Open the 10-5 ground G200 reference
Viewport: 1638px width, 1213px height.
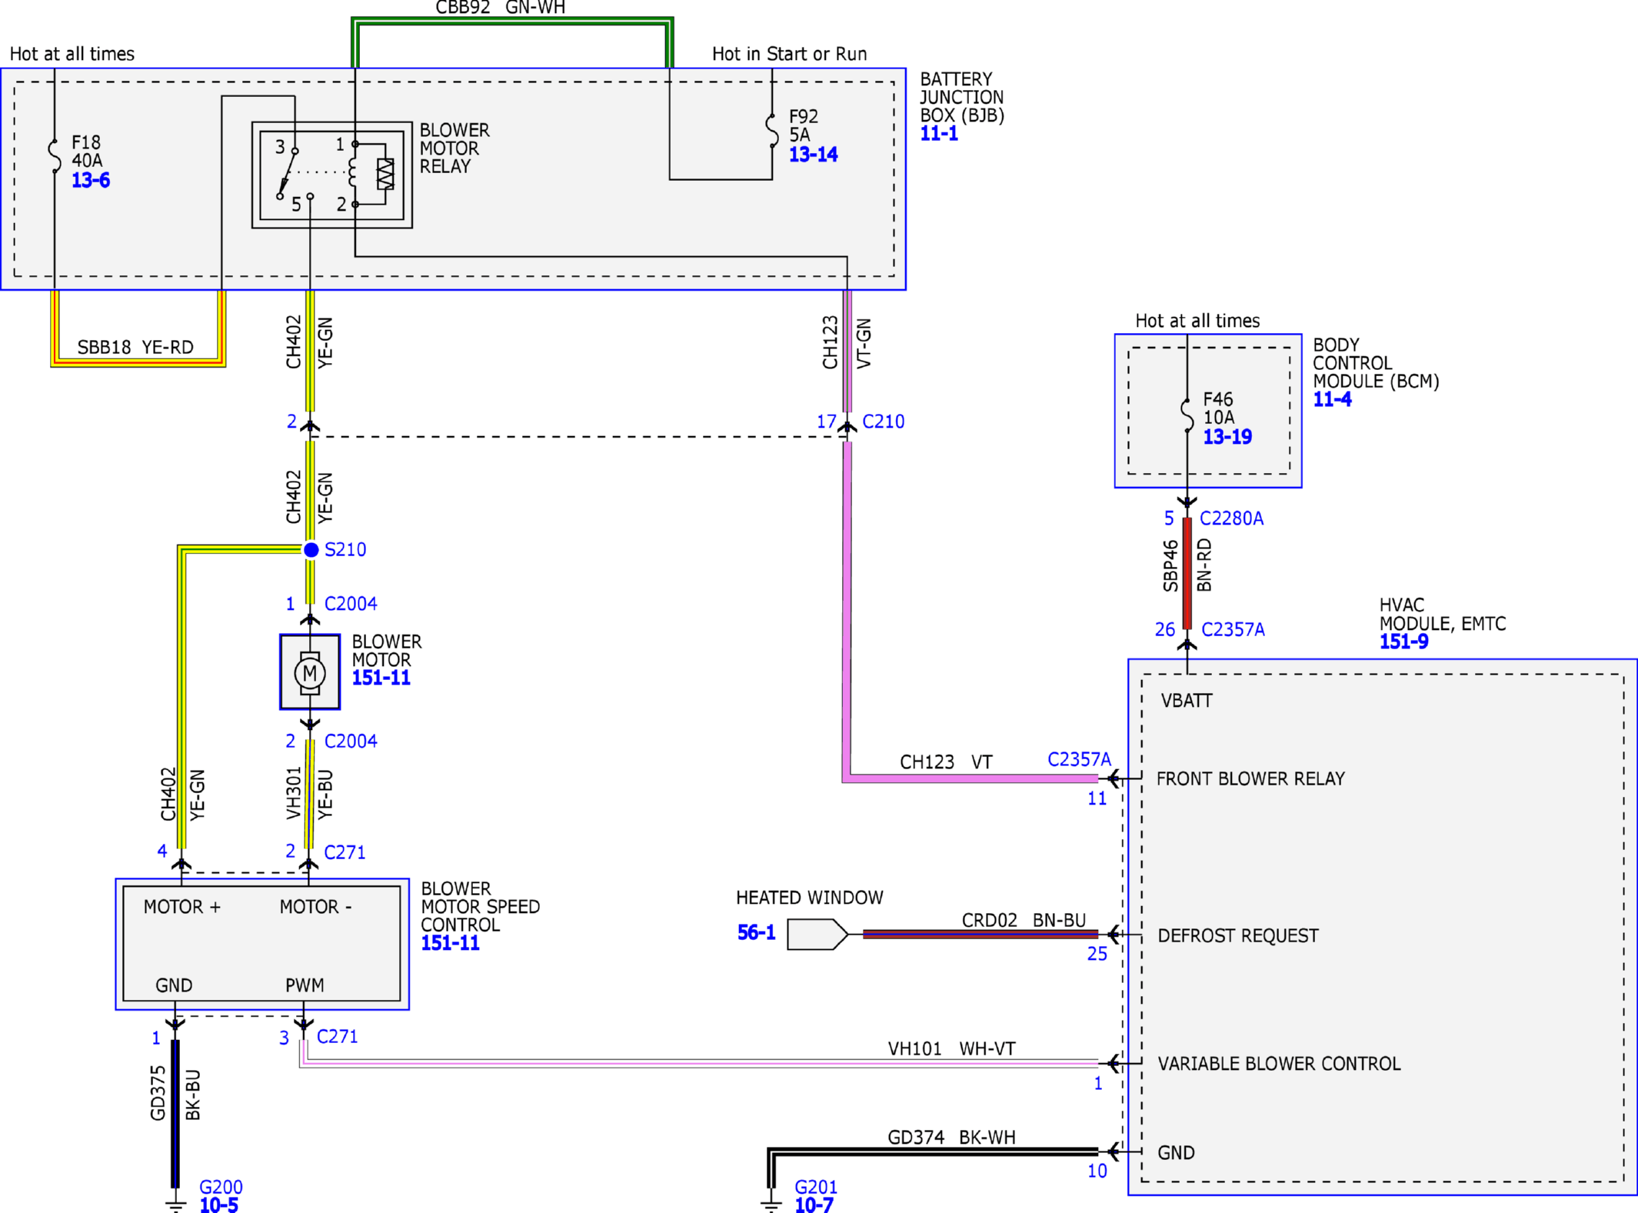pos(218,1205)
